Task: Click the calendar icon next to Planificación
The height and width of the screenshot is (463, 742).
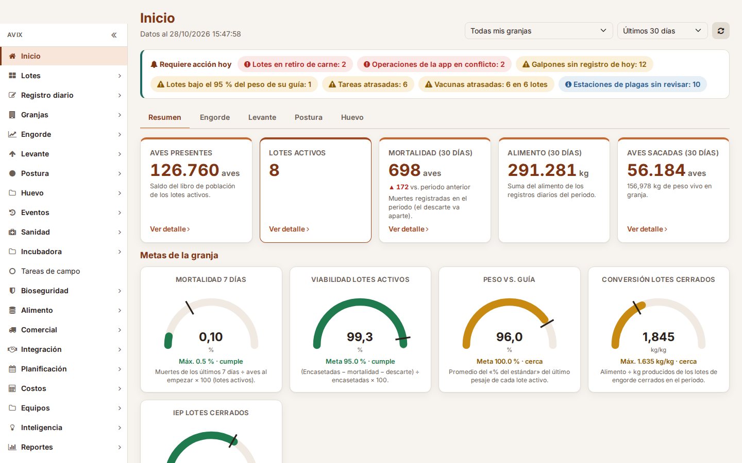Action: click(x=12, y=369)
